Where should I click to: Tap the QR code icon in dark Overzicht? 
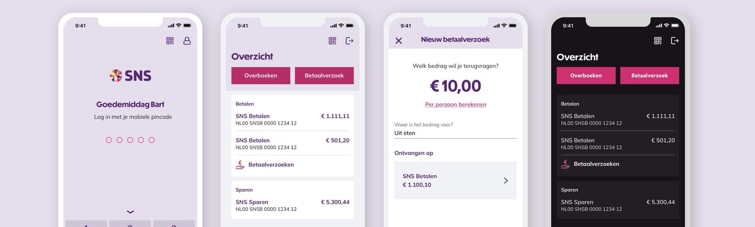pyautogui.click(x=657, y=41)
